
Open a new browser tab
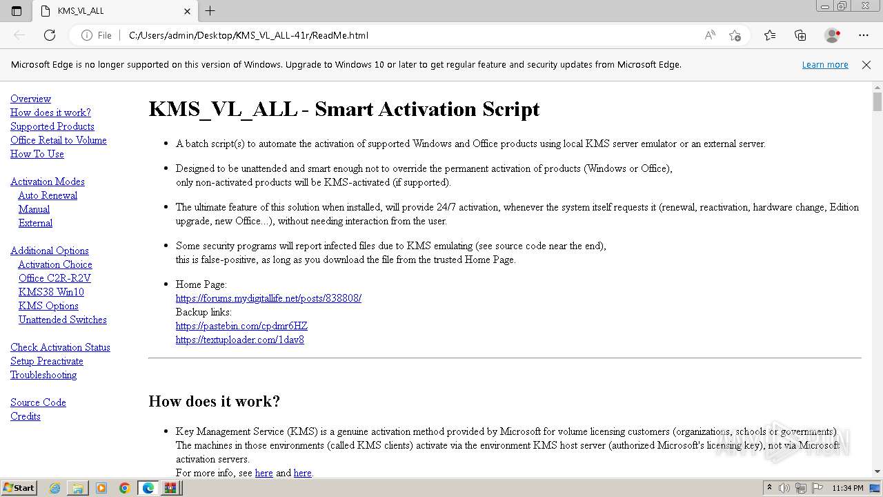click(x=210, y=11)
